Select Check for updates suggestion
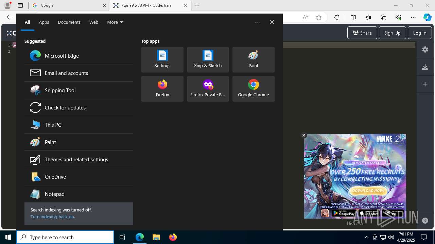The width and height of the screenshot is (435, 244). [79, 107]
